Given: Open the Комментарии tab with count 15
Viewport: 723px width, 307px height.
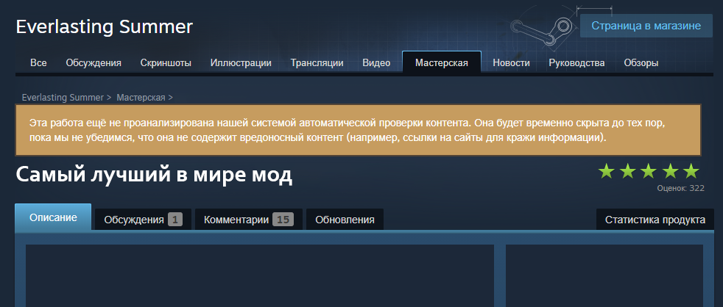Looking at the screenshot, I should point(249,220).
